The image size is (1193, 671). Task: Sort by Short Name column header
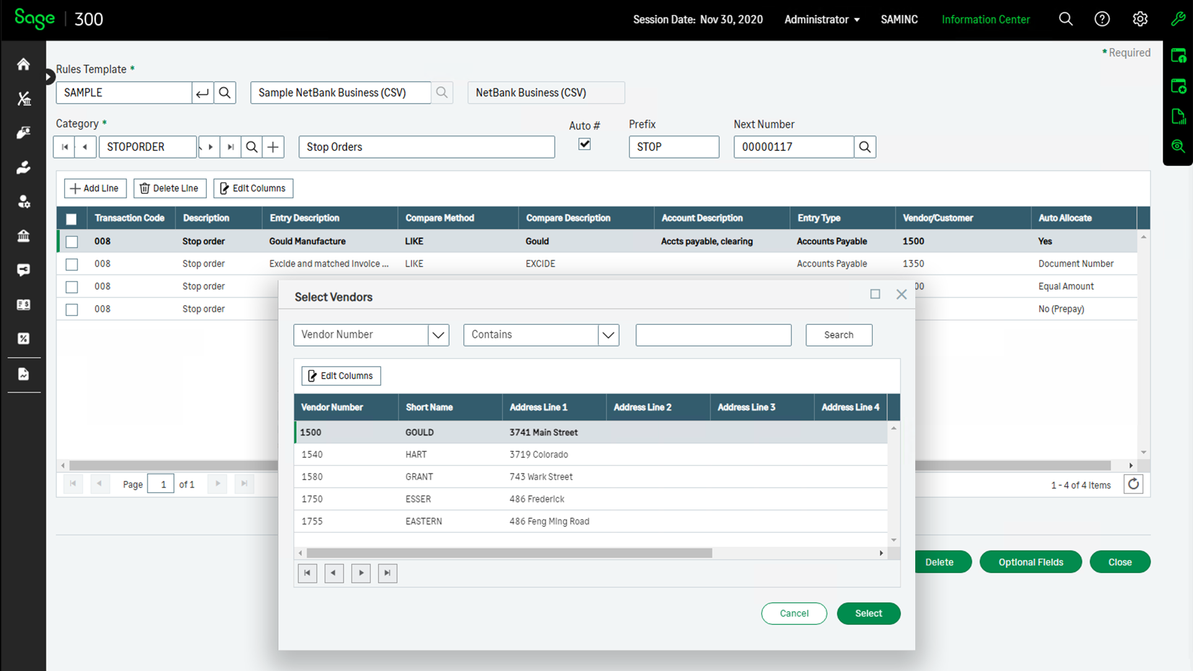[429, 408]
